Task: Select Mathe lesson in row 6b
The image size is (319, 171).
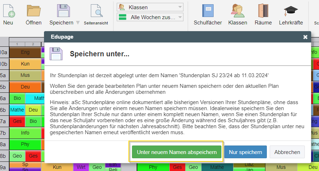Action: click(17, 110)
